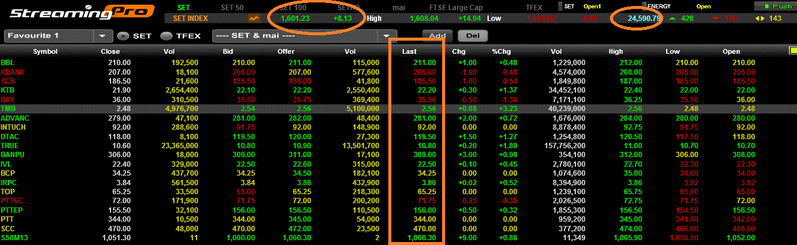Click the BANPU bid price 309.00
The height and width of the screenshot is (245, 797).
244,155
